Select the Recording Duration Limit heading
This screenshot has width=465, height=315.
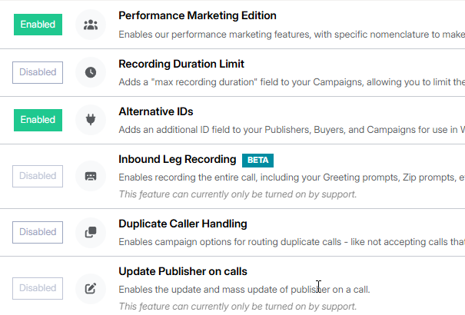(181, 64)
